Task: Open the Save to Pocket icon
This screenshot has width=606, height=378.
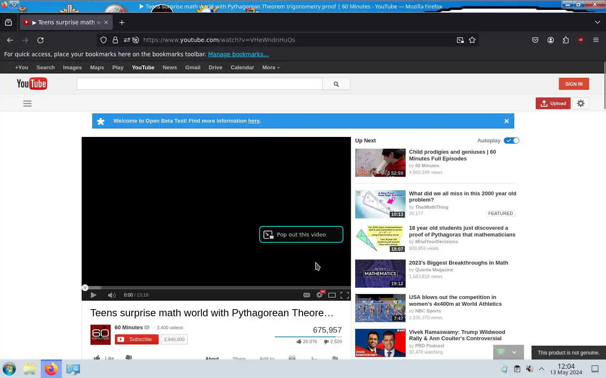Action: coord(535,40)
